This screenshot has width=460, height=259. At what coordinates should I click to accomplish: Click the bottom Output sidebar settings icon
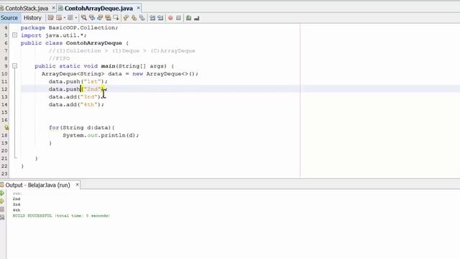[2, 217]
